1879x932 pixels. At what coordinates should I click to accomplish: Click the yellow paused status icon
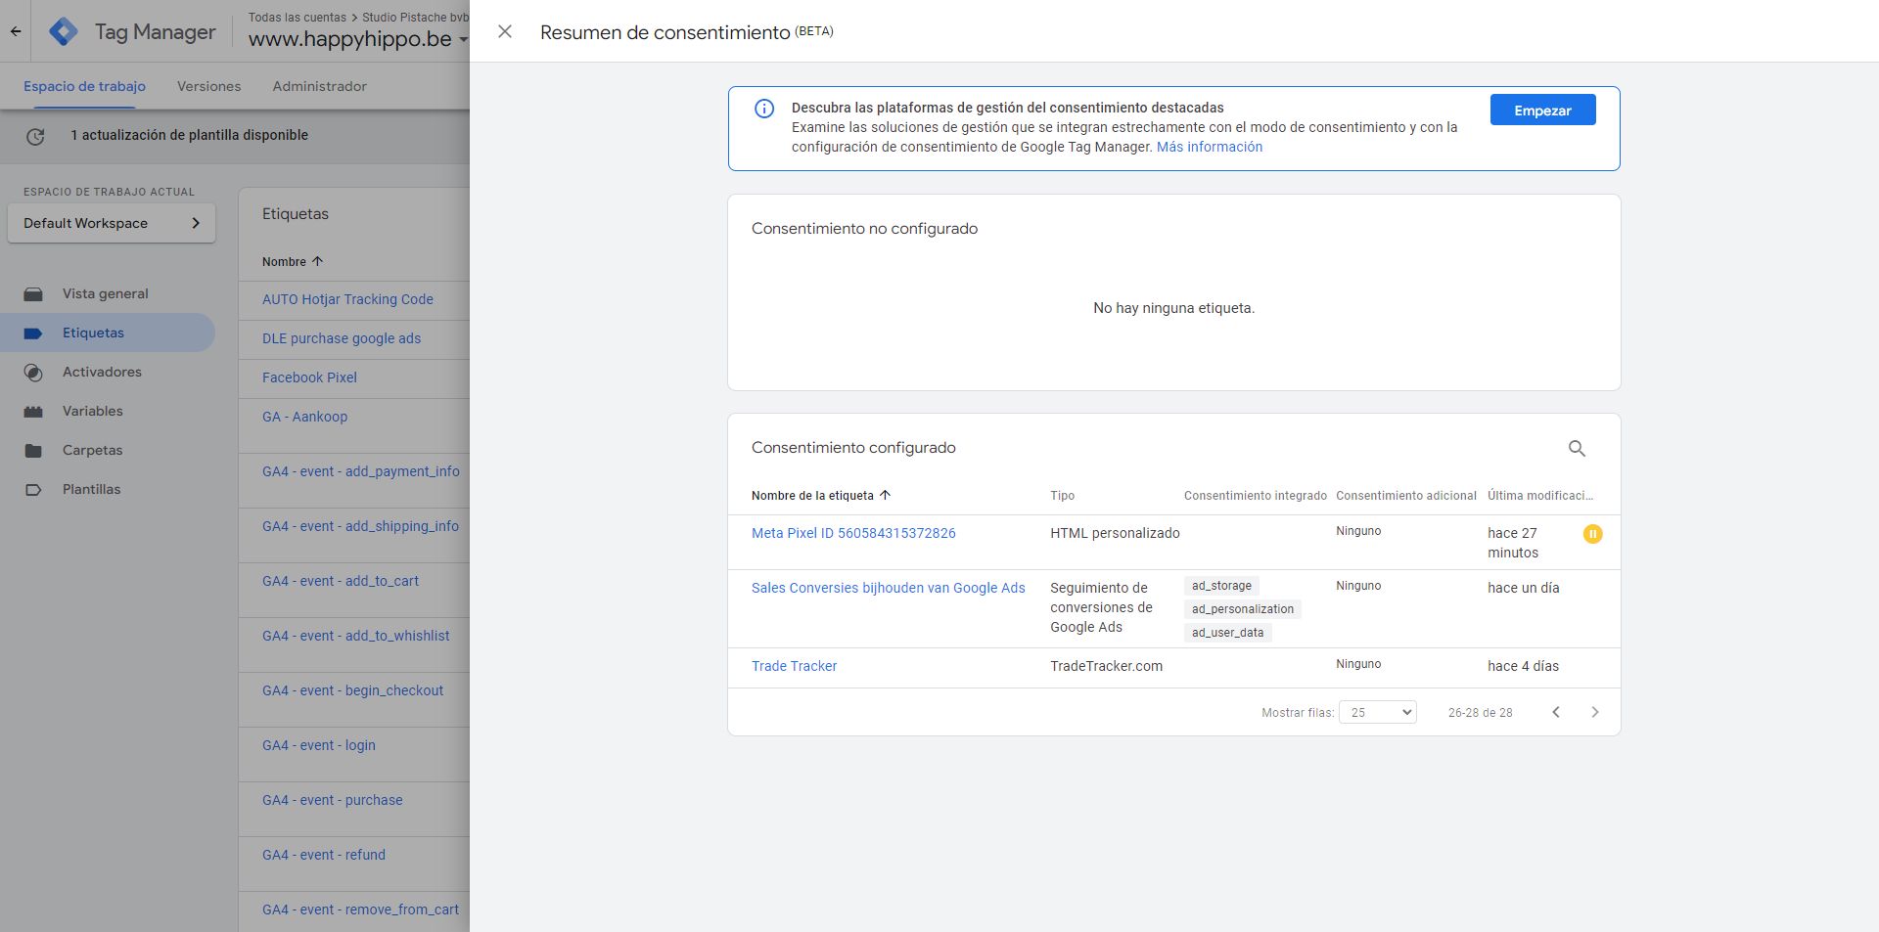pyautogui.click(x=1592, y=534)
